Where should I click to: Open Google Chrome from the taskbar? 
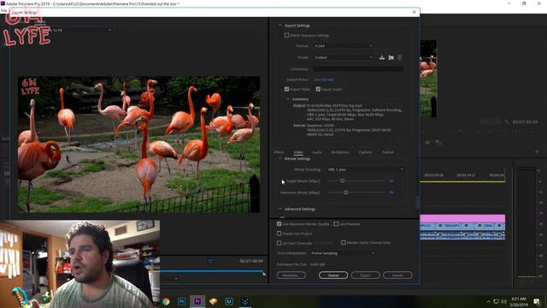[166, 301]
